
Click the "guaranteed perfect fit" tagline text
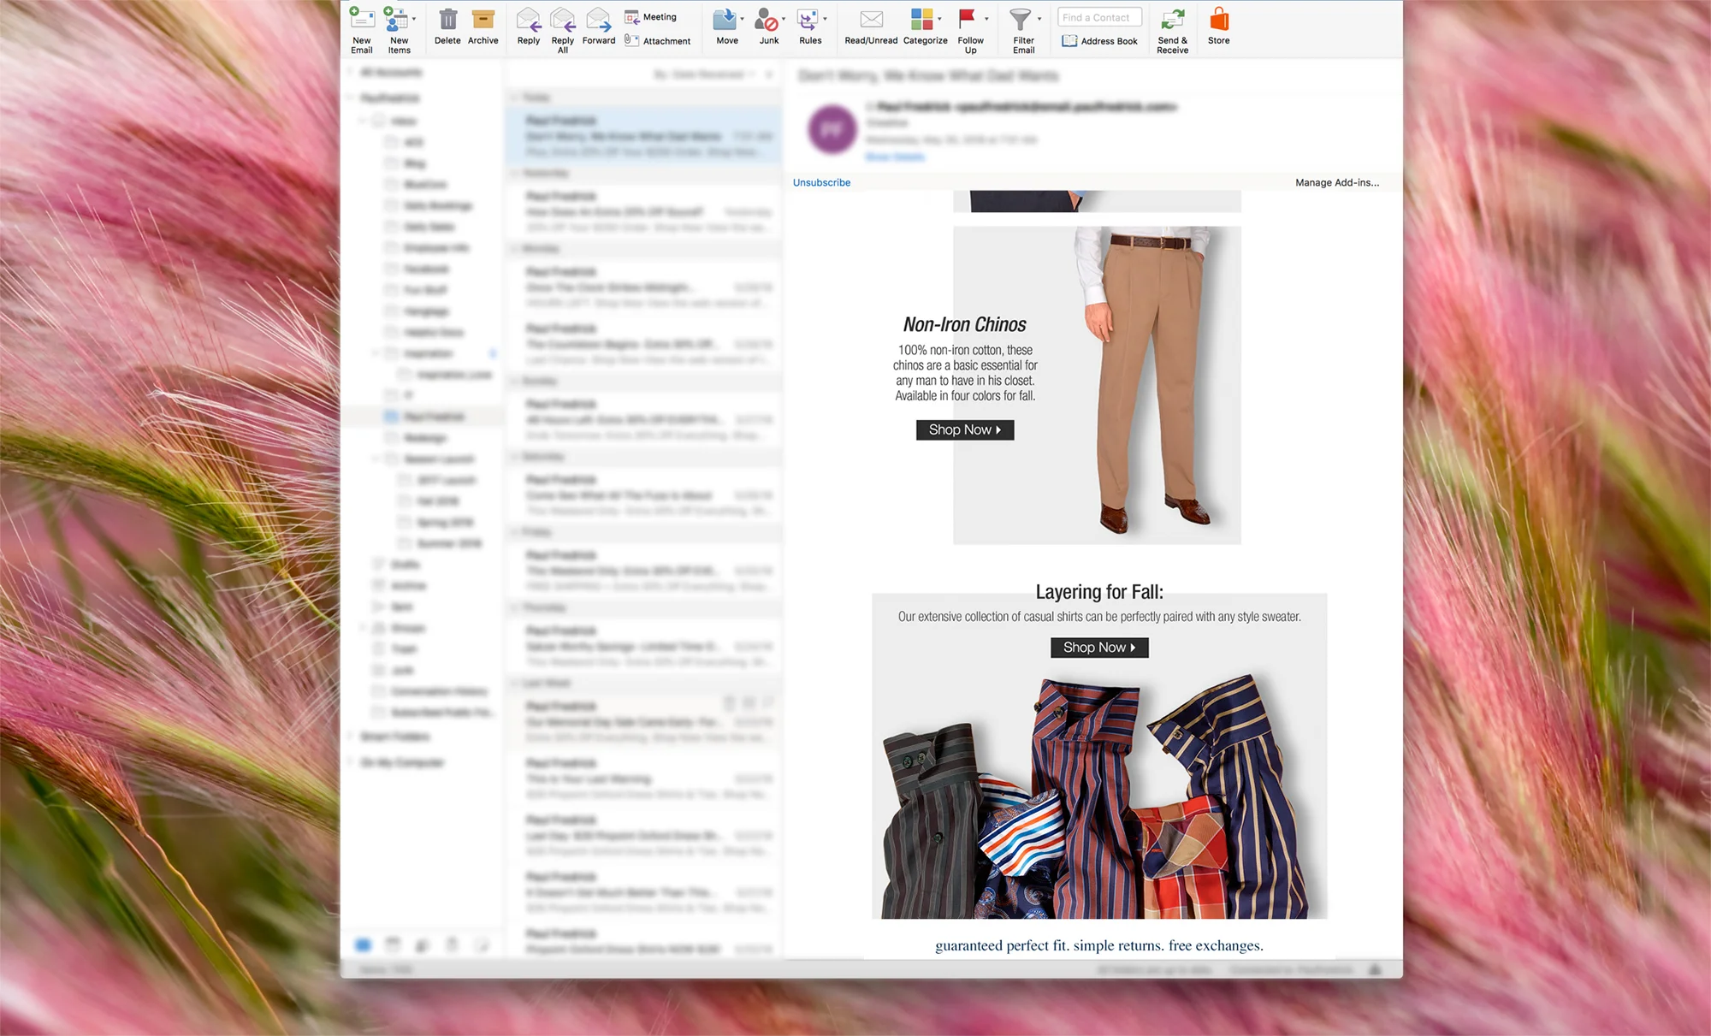point(1099,945)
